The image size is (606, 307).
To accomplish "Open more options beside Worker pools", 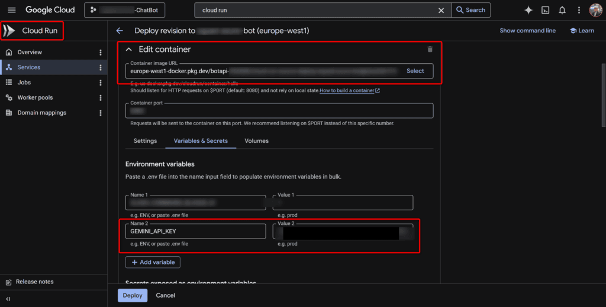I will [101, 97].
